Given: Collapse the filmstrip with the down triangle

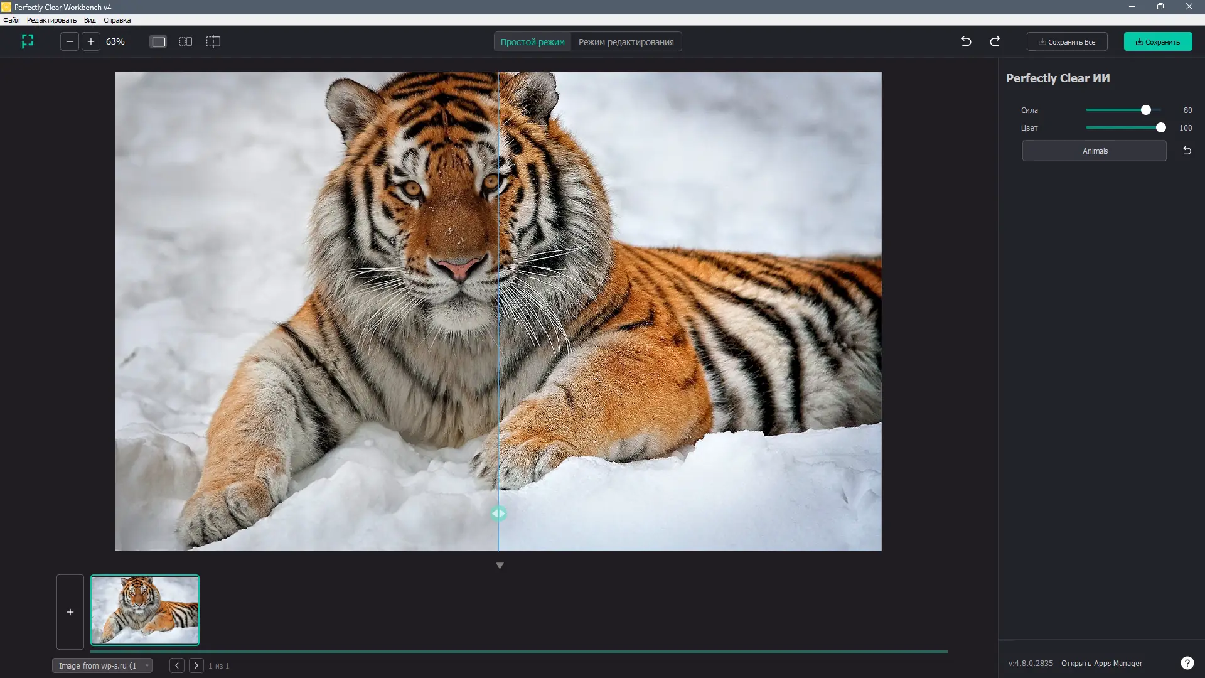Looking at the screenshot, I should (x=500, y=566).
